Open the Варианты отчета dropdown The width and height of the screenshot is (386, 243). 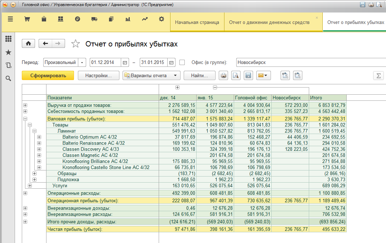152,75
